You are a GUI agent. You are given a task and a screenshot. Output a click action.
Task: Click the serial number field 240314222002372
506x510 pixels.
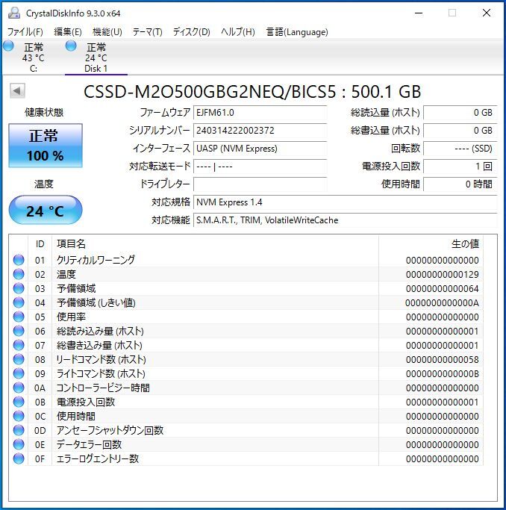(x=260, y=131)
